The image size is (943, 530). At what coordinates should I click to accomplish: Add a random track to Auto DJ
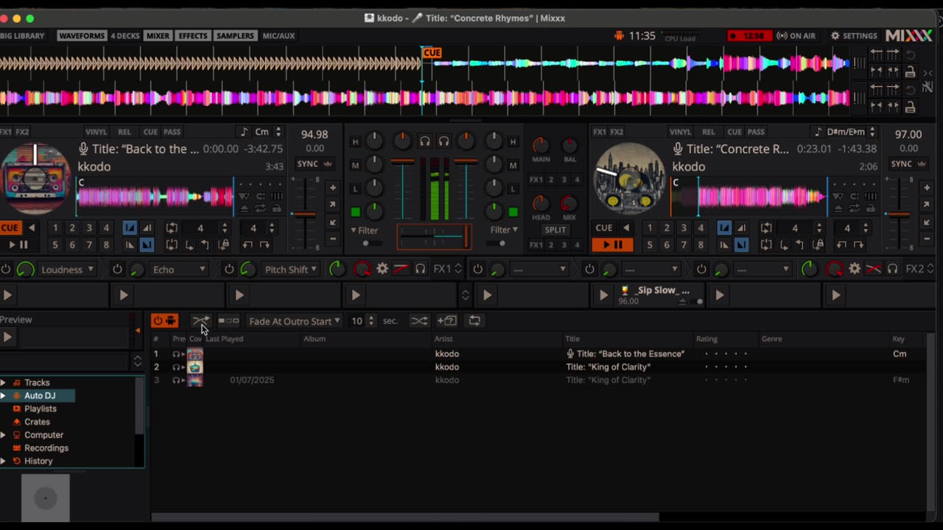coord(447,321)
